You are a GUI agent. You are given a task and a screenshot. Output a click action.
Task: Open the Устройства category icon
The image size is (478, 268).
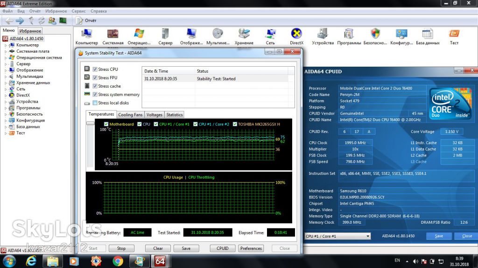tap(323, 36)
